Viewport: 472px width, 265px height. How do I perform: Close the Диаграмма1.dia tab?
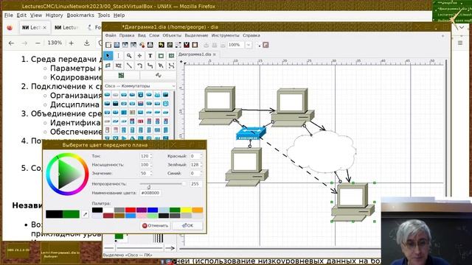215,54
